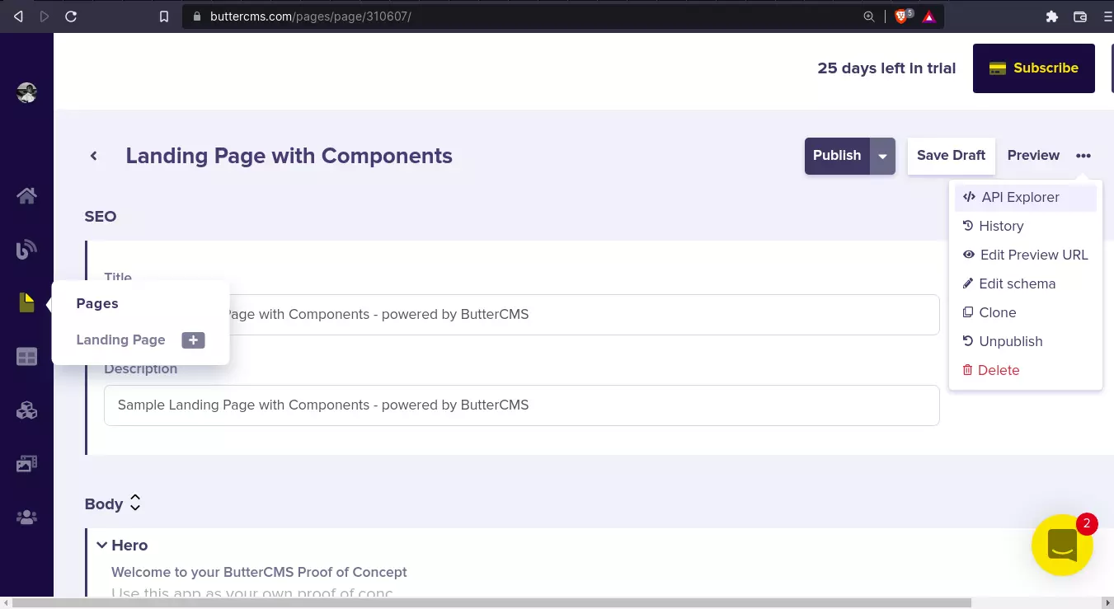Screen dimensions: 1114x609
Task: Click Save Draft button
Action: click(x=951, y=156)
